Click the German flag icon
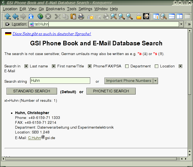The height and width of the screenshot is (167, 193). click(x=8, y=34)
